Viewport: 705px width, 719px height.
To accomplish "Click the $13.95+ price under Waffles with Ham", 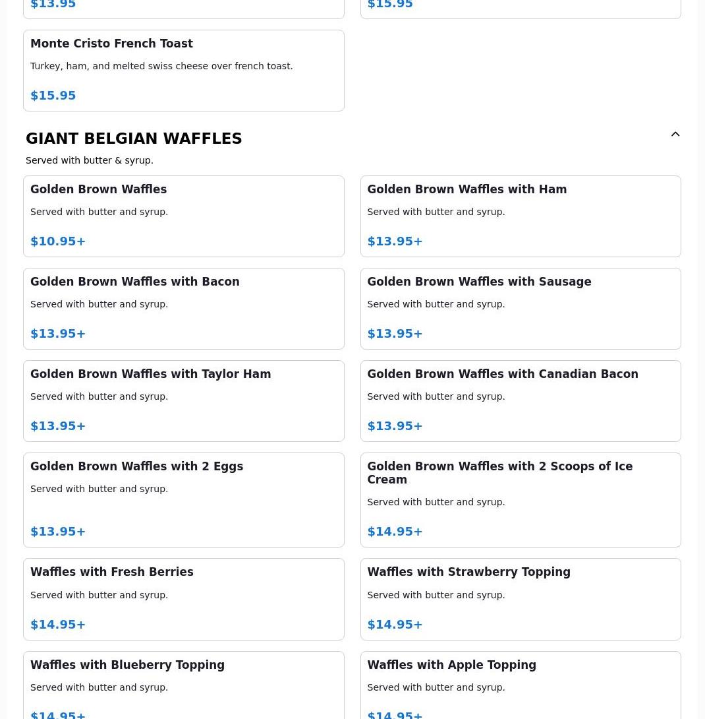I will tap(395, 241).
